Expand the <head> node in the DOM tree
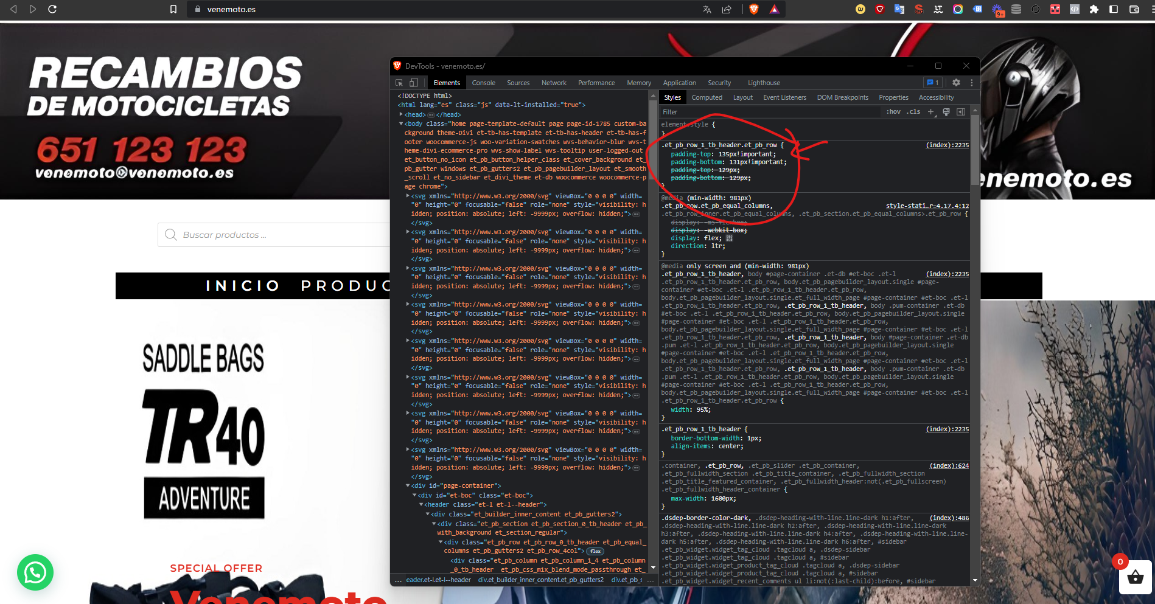 401,114
